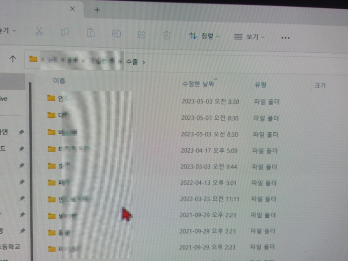Click the 수출 folder in address bar

point(132,62)
